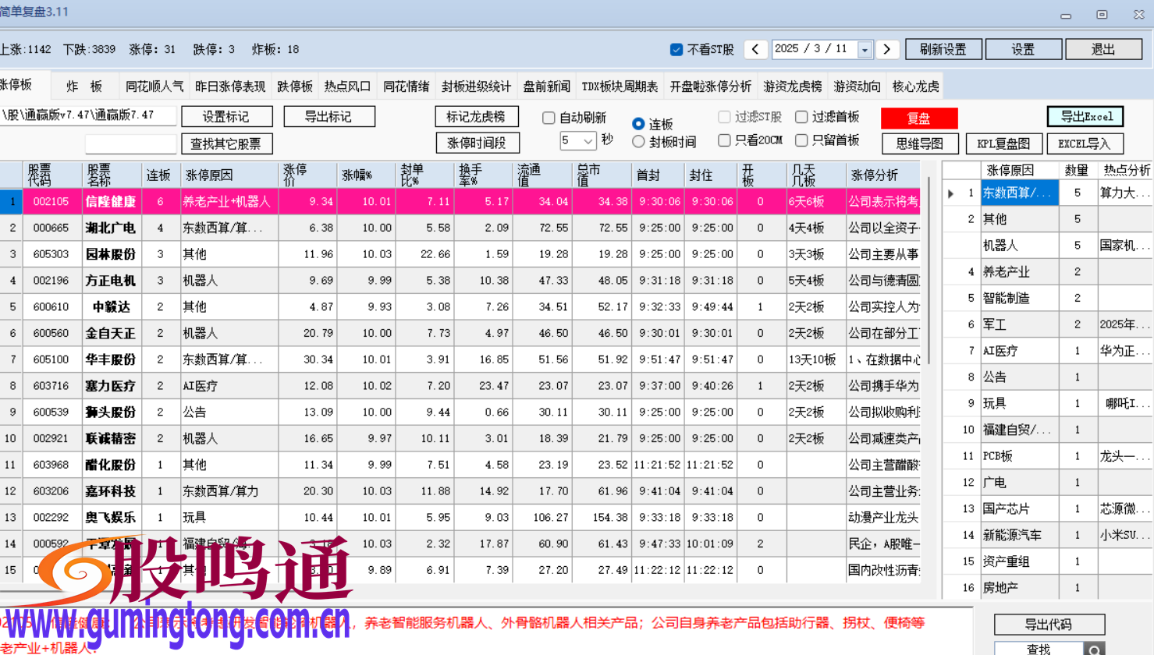Toggle the 过滤ST股 checkbox
The height and width of the screenshot is (655, 1154).
click(724, 117)
